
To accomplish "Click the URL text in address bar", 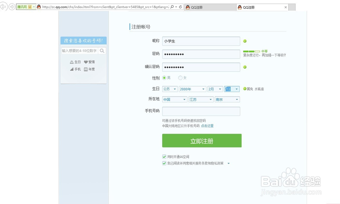I will click(105, 7).
